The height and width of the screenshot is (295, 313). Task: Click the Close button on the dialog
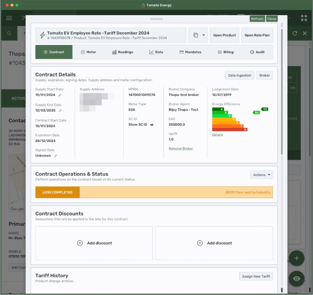(272, 19)
